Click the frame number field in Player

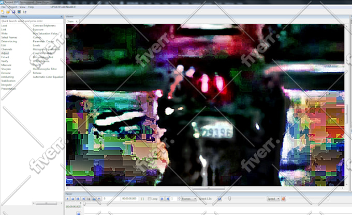[111, 199]
